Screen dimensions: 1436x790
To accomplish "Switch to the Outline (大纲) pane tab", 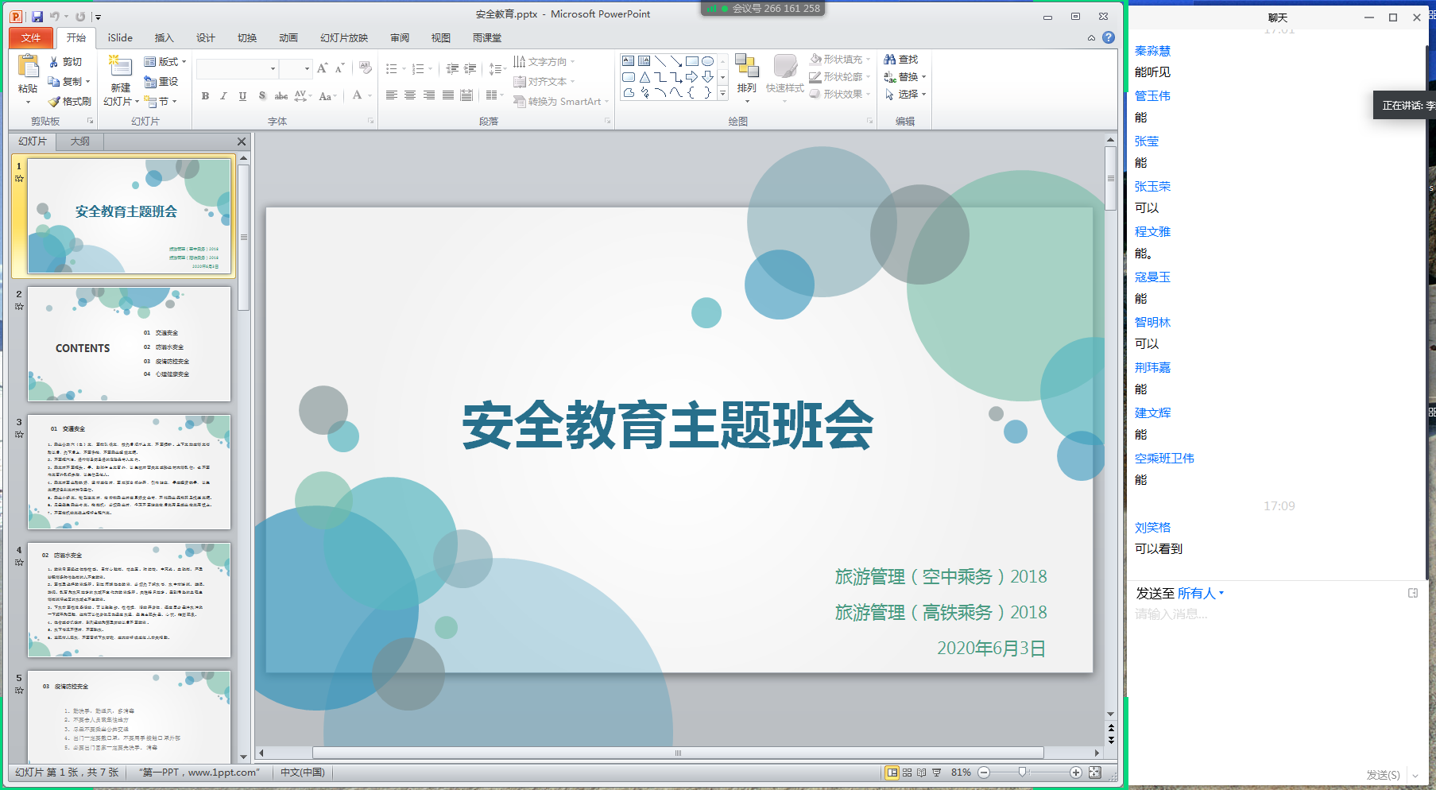I will 79,141.
